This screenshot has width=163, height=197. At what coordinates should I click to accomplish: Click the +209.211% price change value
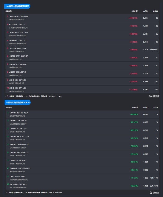point(133,18)
